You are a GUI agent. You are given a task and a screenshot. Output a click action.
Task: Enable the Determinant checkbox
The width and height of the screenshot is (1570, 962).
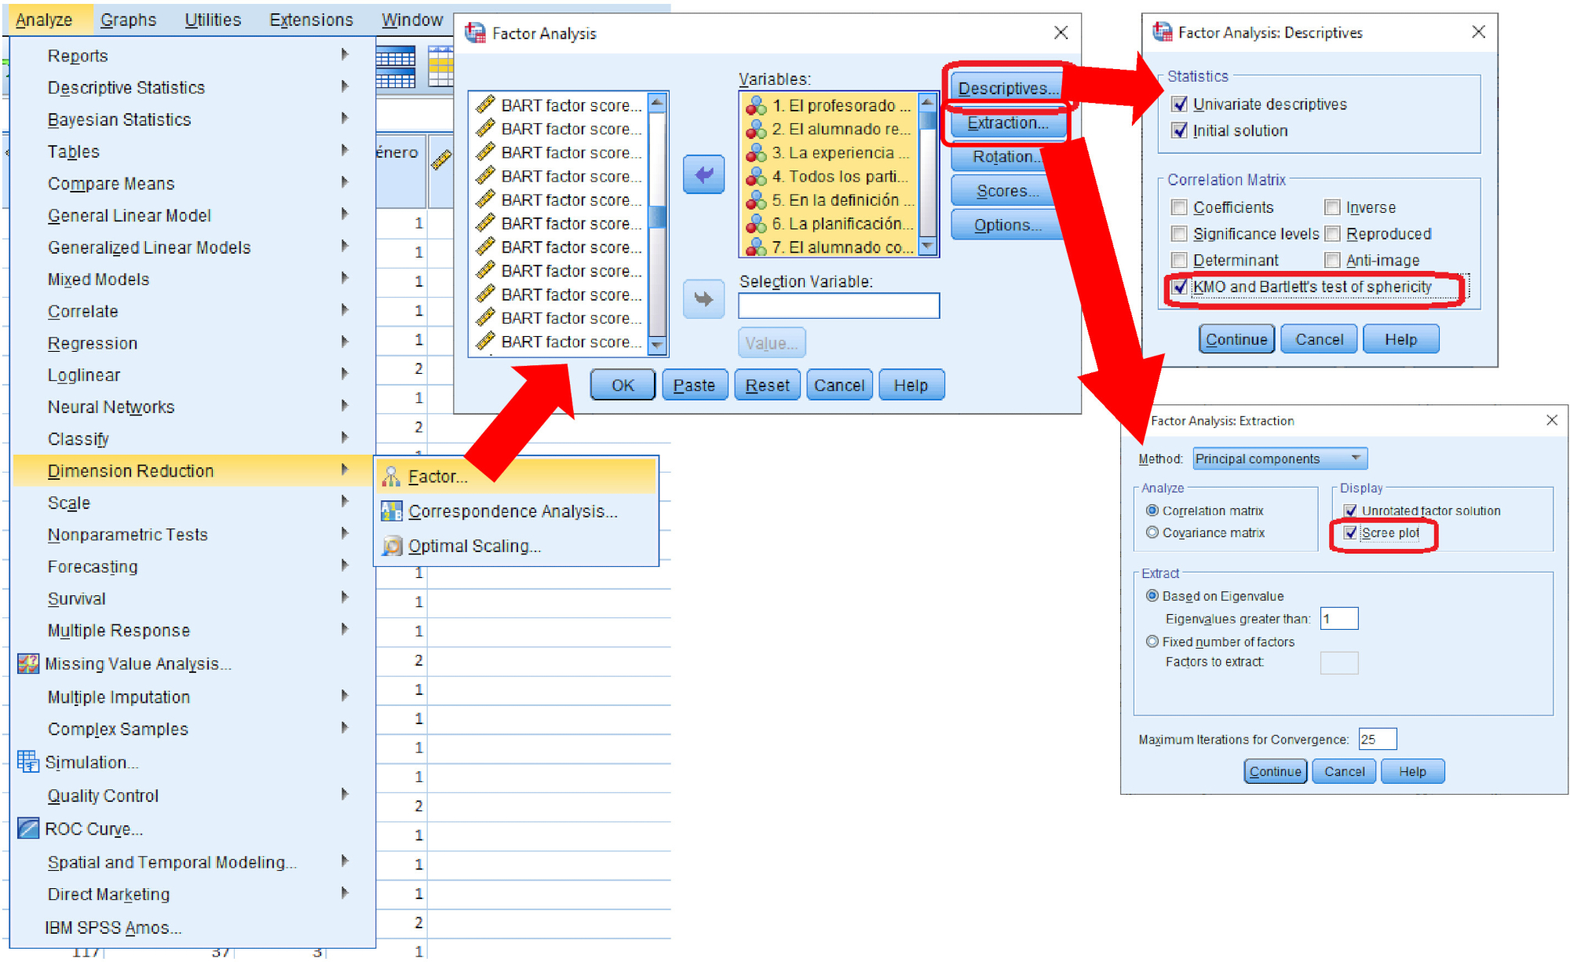point(1178,260)
